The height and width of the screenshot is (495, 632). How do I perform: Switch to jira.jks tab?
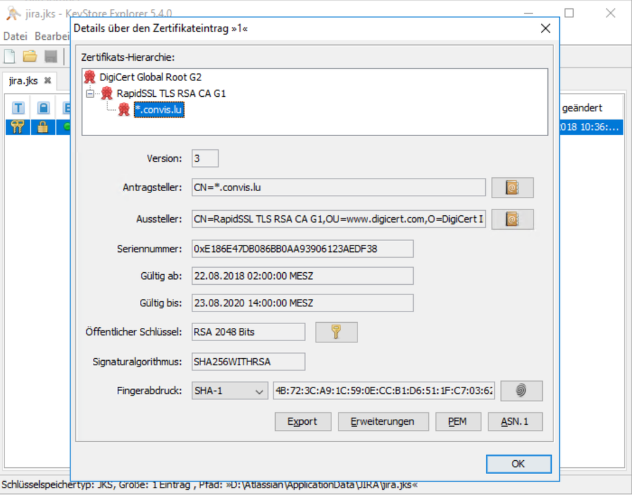coord(23,80)
